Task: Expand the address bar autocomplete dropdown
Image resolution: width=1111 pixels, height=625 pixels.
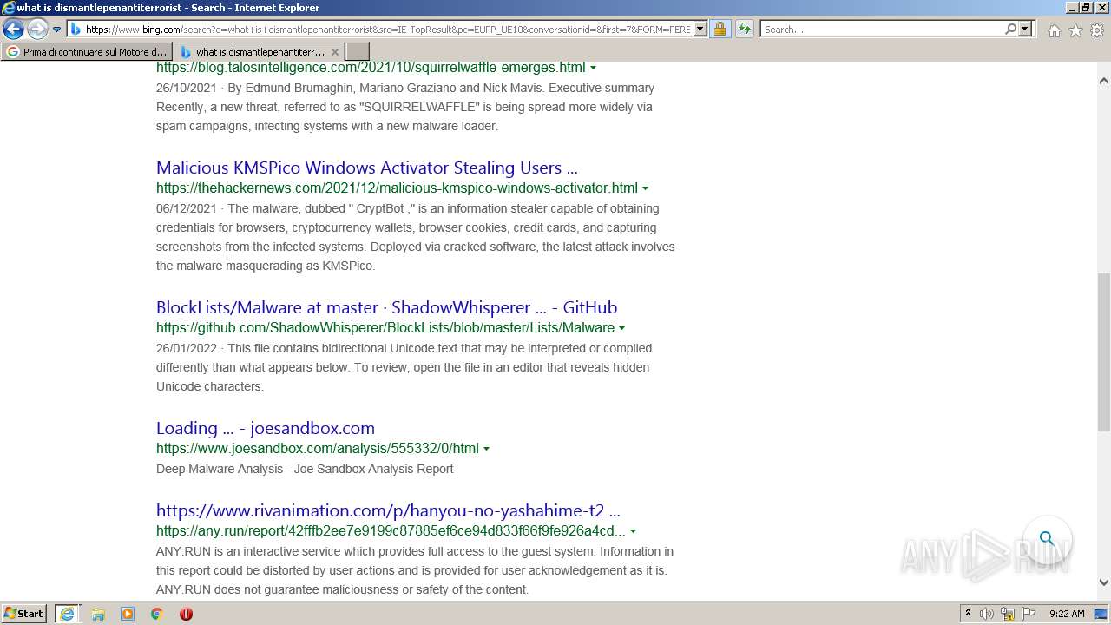Action: tap(700, 30)
